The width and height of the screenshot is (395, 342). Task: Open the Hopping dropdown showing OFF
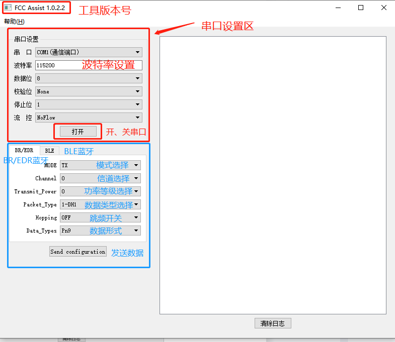click(100, 218)
